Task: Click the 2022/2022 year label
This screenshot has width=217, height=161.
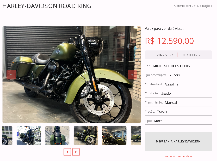Action: (x=165, y=55)
